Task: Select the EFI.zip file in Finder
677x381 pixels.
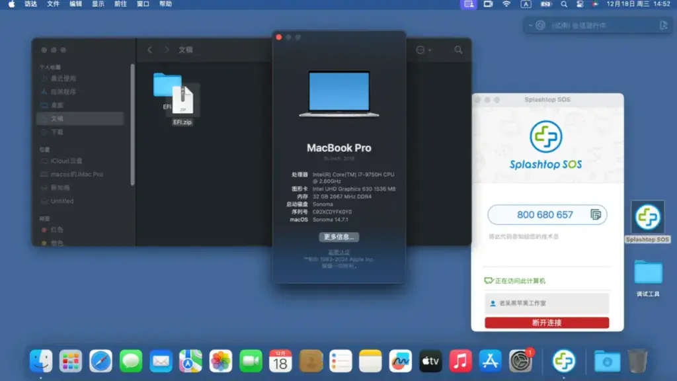Action: 182,104
